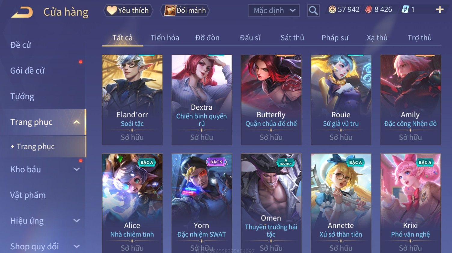Open Yêu thích favorites heart button
Image resolution: width=452 pixels, height=253 pixels.
click(x=128, y=11)
